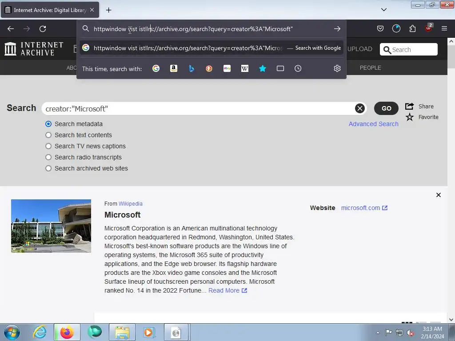Viewport: 455px width, 341px height.
Task: Open the list all tabs chevron
Action: pyautogui.click(x=383, y=10)
